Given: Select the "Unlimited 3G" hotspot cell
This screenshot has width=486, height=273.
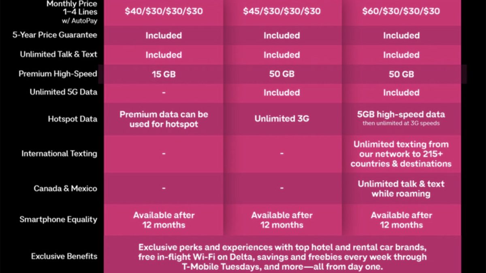Looking at the screenshot, I should point(281,119).
